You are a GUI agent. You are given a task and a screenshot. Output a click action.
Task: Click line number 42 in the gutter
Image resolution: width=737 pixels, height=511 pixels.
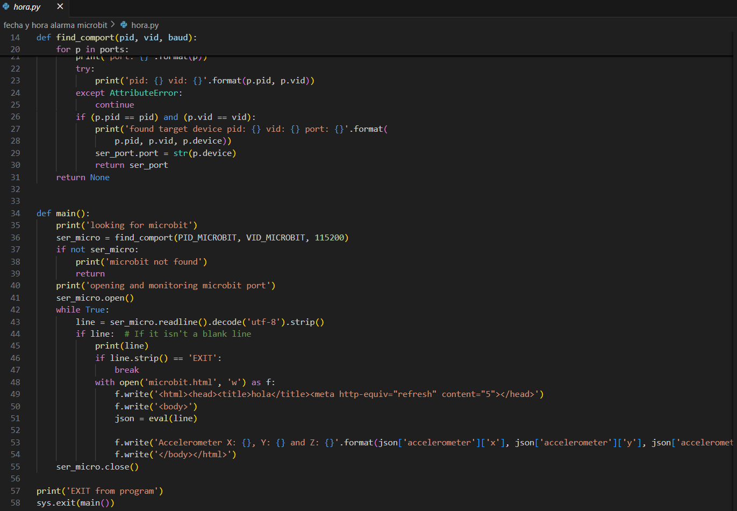[15, 310]
